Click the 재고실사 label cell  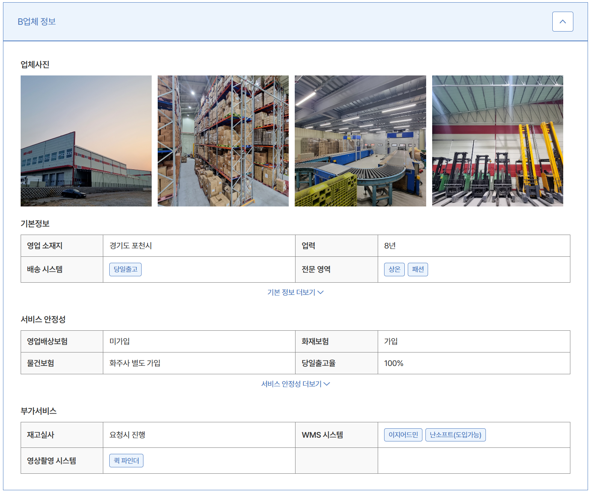(62, 435)
